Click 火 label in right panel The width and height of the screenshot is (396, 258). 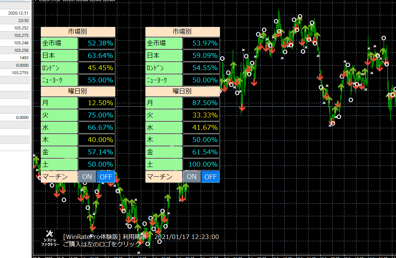tap(164, 115)
